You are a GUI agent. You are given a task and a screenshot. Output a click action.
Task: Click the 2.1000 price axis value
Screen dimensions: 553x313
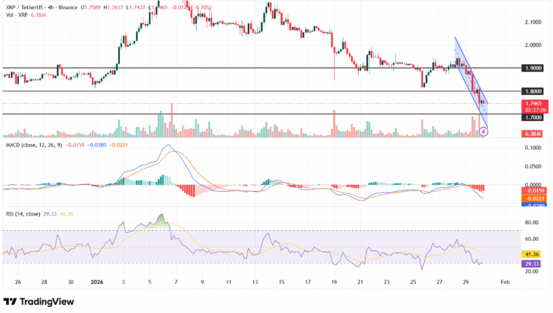[x=533, y=22]
